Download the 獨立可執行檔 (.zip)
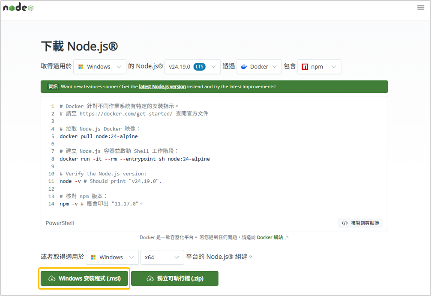 click(175, 278)
